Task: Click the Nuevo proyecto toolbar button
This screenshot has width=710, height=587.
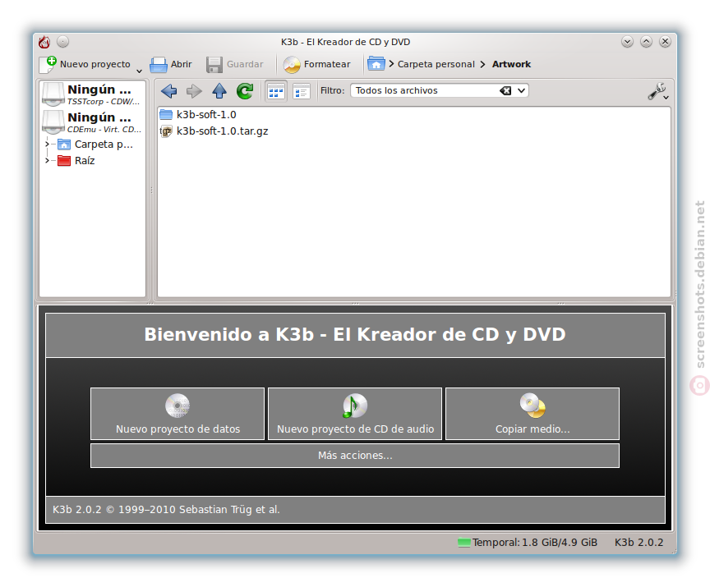Action: tap(85, 64)
